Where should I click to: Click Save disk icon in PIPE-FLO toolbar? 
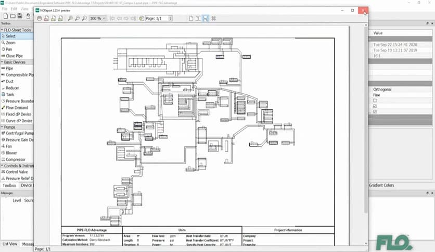point(20,16)
